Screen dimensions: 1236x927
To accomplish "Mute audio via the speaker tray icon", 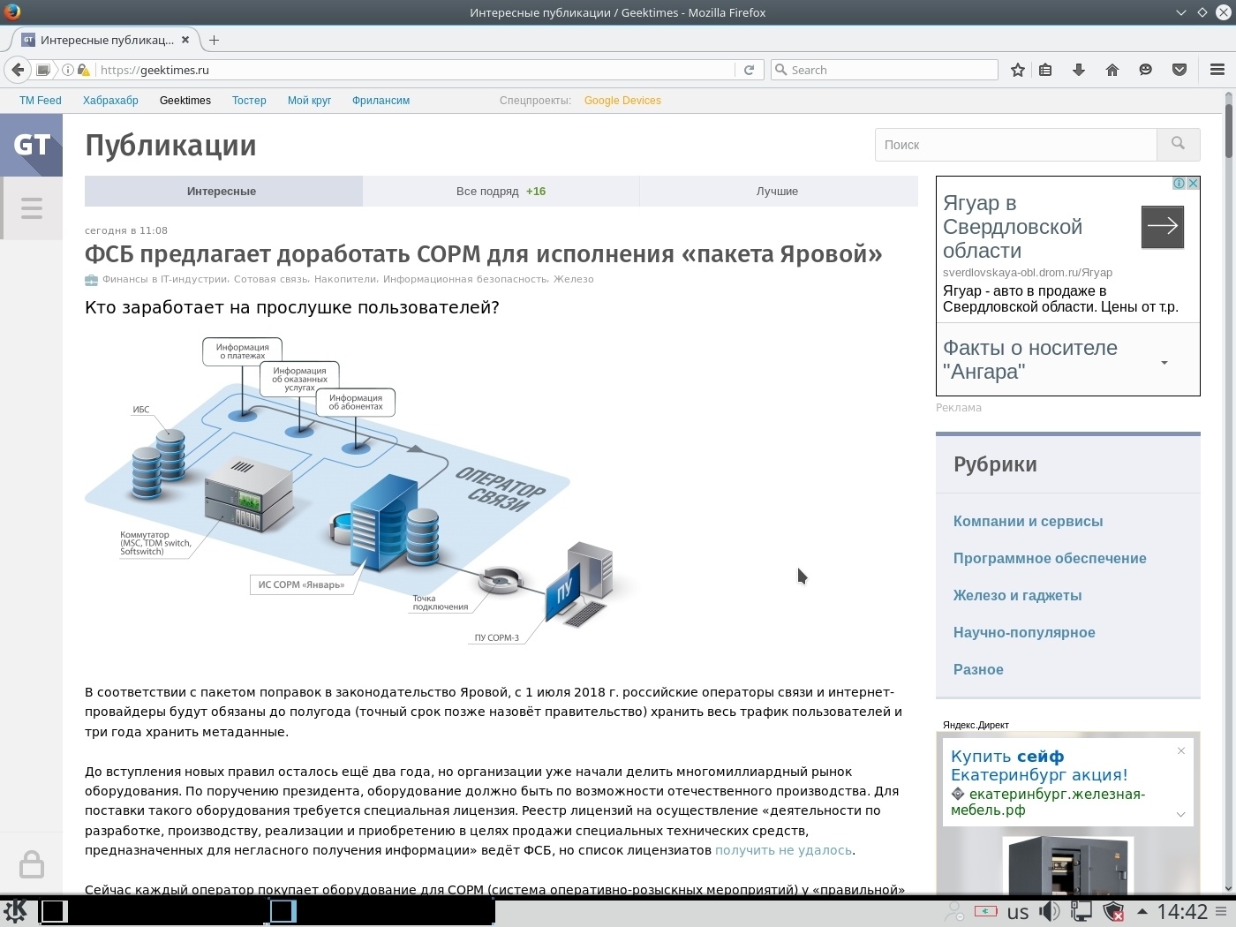I will (x=1050, y=911).
